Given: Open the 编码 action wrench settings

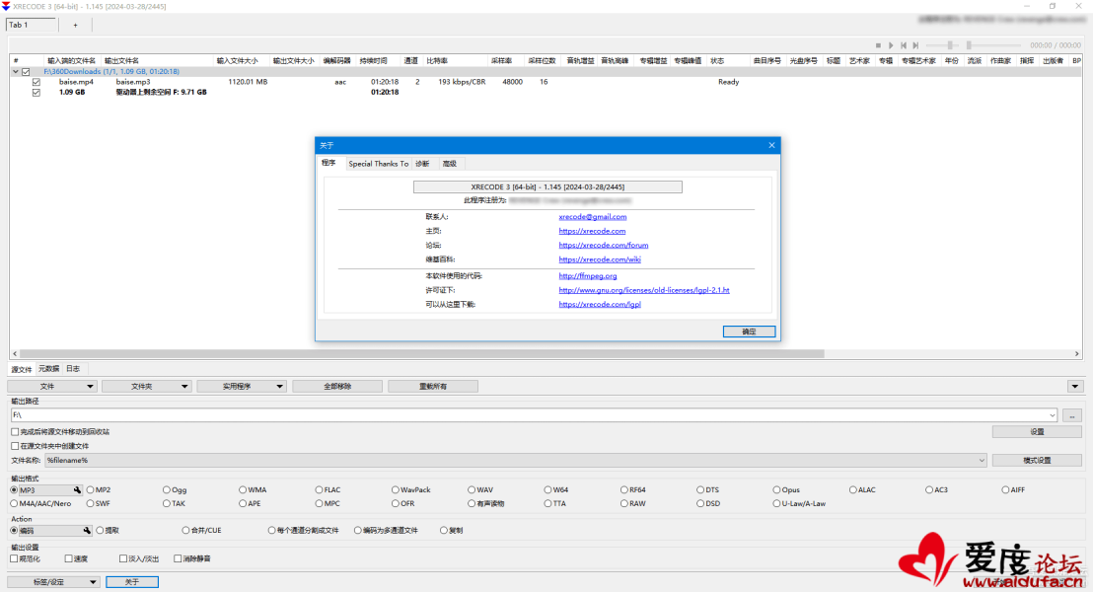Looking at the screenshot, I should (87, 531).
